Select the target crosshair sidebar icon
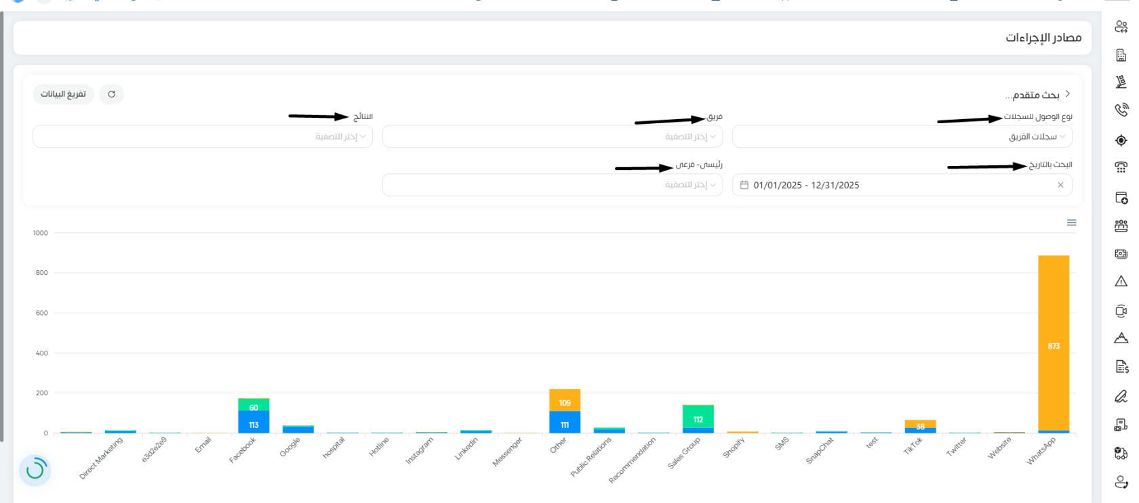Viewport: 1139px width, 503px height. point(1121,140)
